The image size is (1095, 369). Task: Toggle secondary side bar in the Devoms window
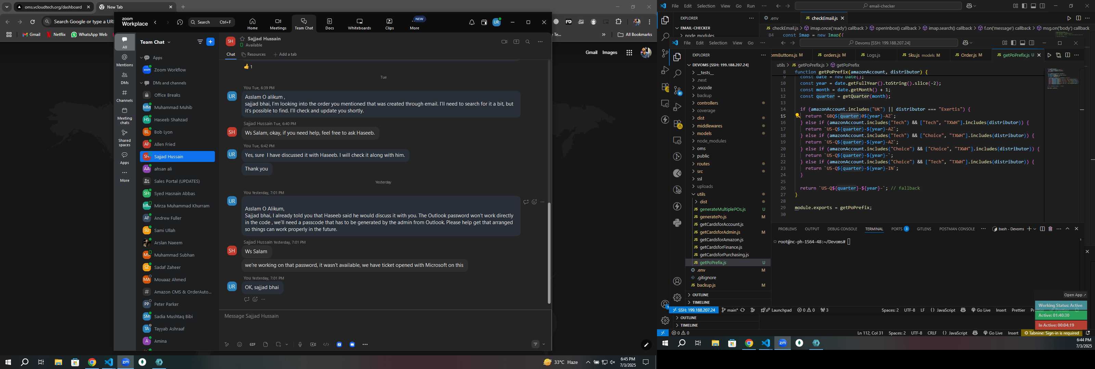point(1031,43)
